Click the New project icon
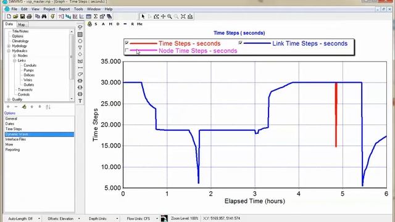This screenshot has width=395, height=222. click(x=9, y=17)
